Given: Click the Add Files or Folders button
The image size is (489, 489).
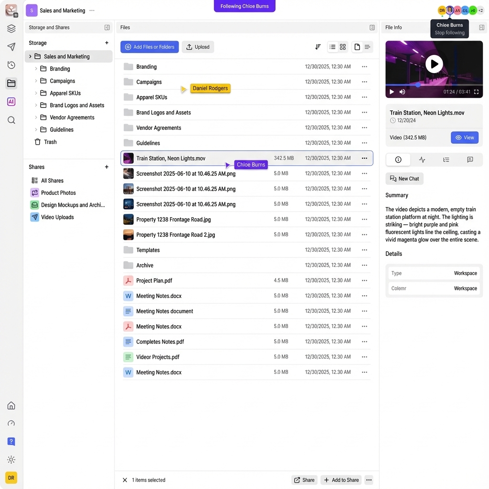Looking at the screenshot, I should 149,47.
